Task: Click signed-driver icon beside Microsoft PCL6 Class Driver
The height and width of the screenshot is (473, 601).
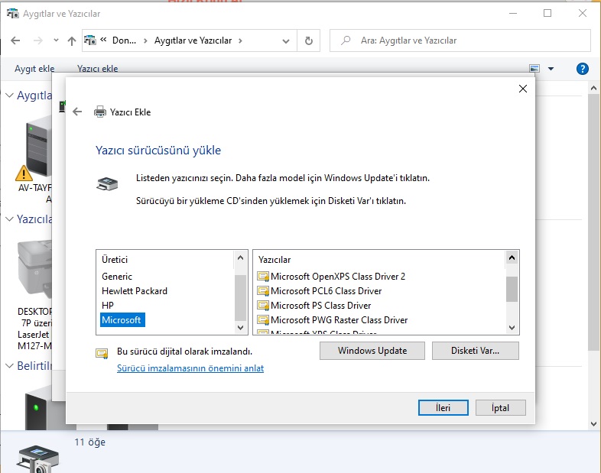Action: pyautogui.click(x=263, y=291)
